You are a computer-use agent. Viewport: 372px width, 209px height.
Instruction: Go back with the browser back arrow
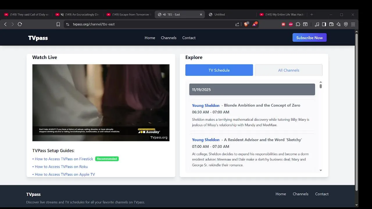(x=5, y=24)
